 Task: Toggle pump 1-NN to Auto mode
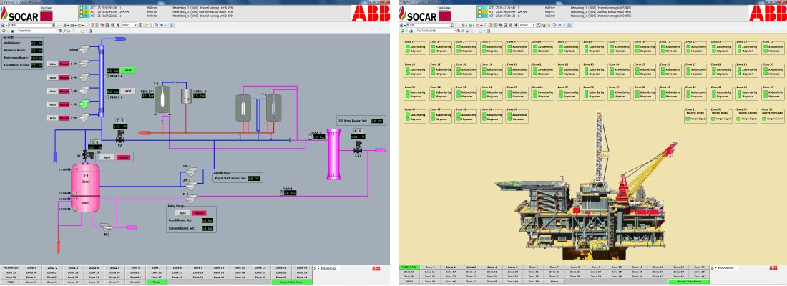pos(52,64)
